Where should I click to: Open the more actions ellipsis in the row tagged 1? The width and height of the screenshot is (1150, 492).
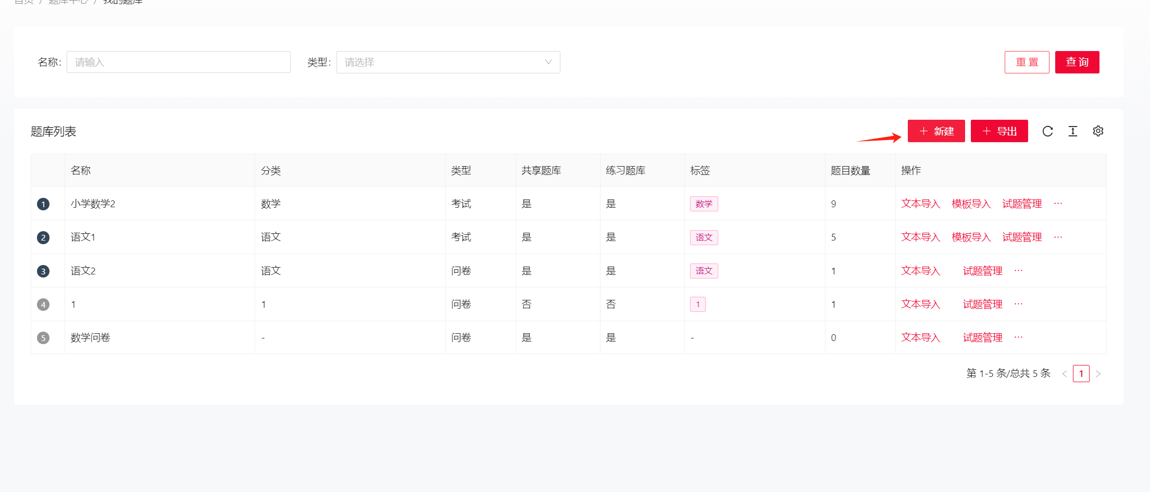(x=1018, y=304)
